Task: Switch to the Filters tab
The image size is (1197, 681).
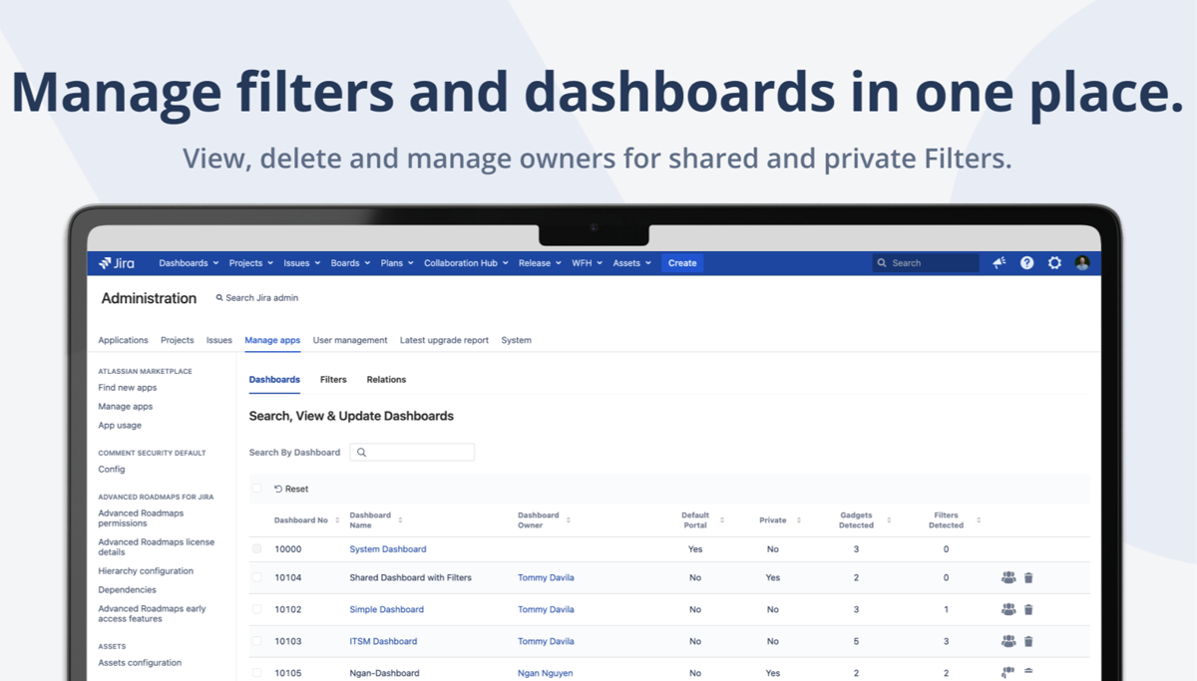Action: coord(333,379)
